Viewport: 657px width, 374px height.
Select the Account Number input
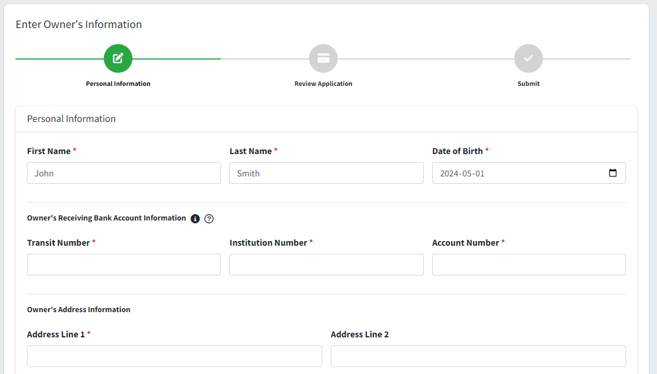click(x=529, y=264)
